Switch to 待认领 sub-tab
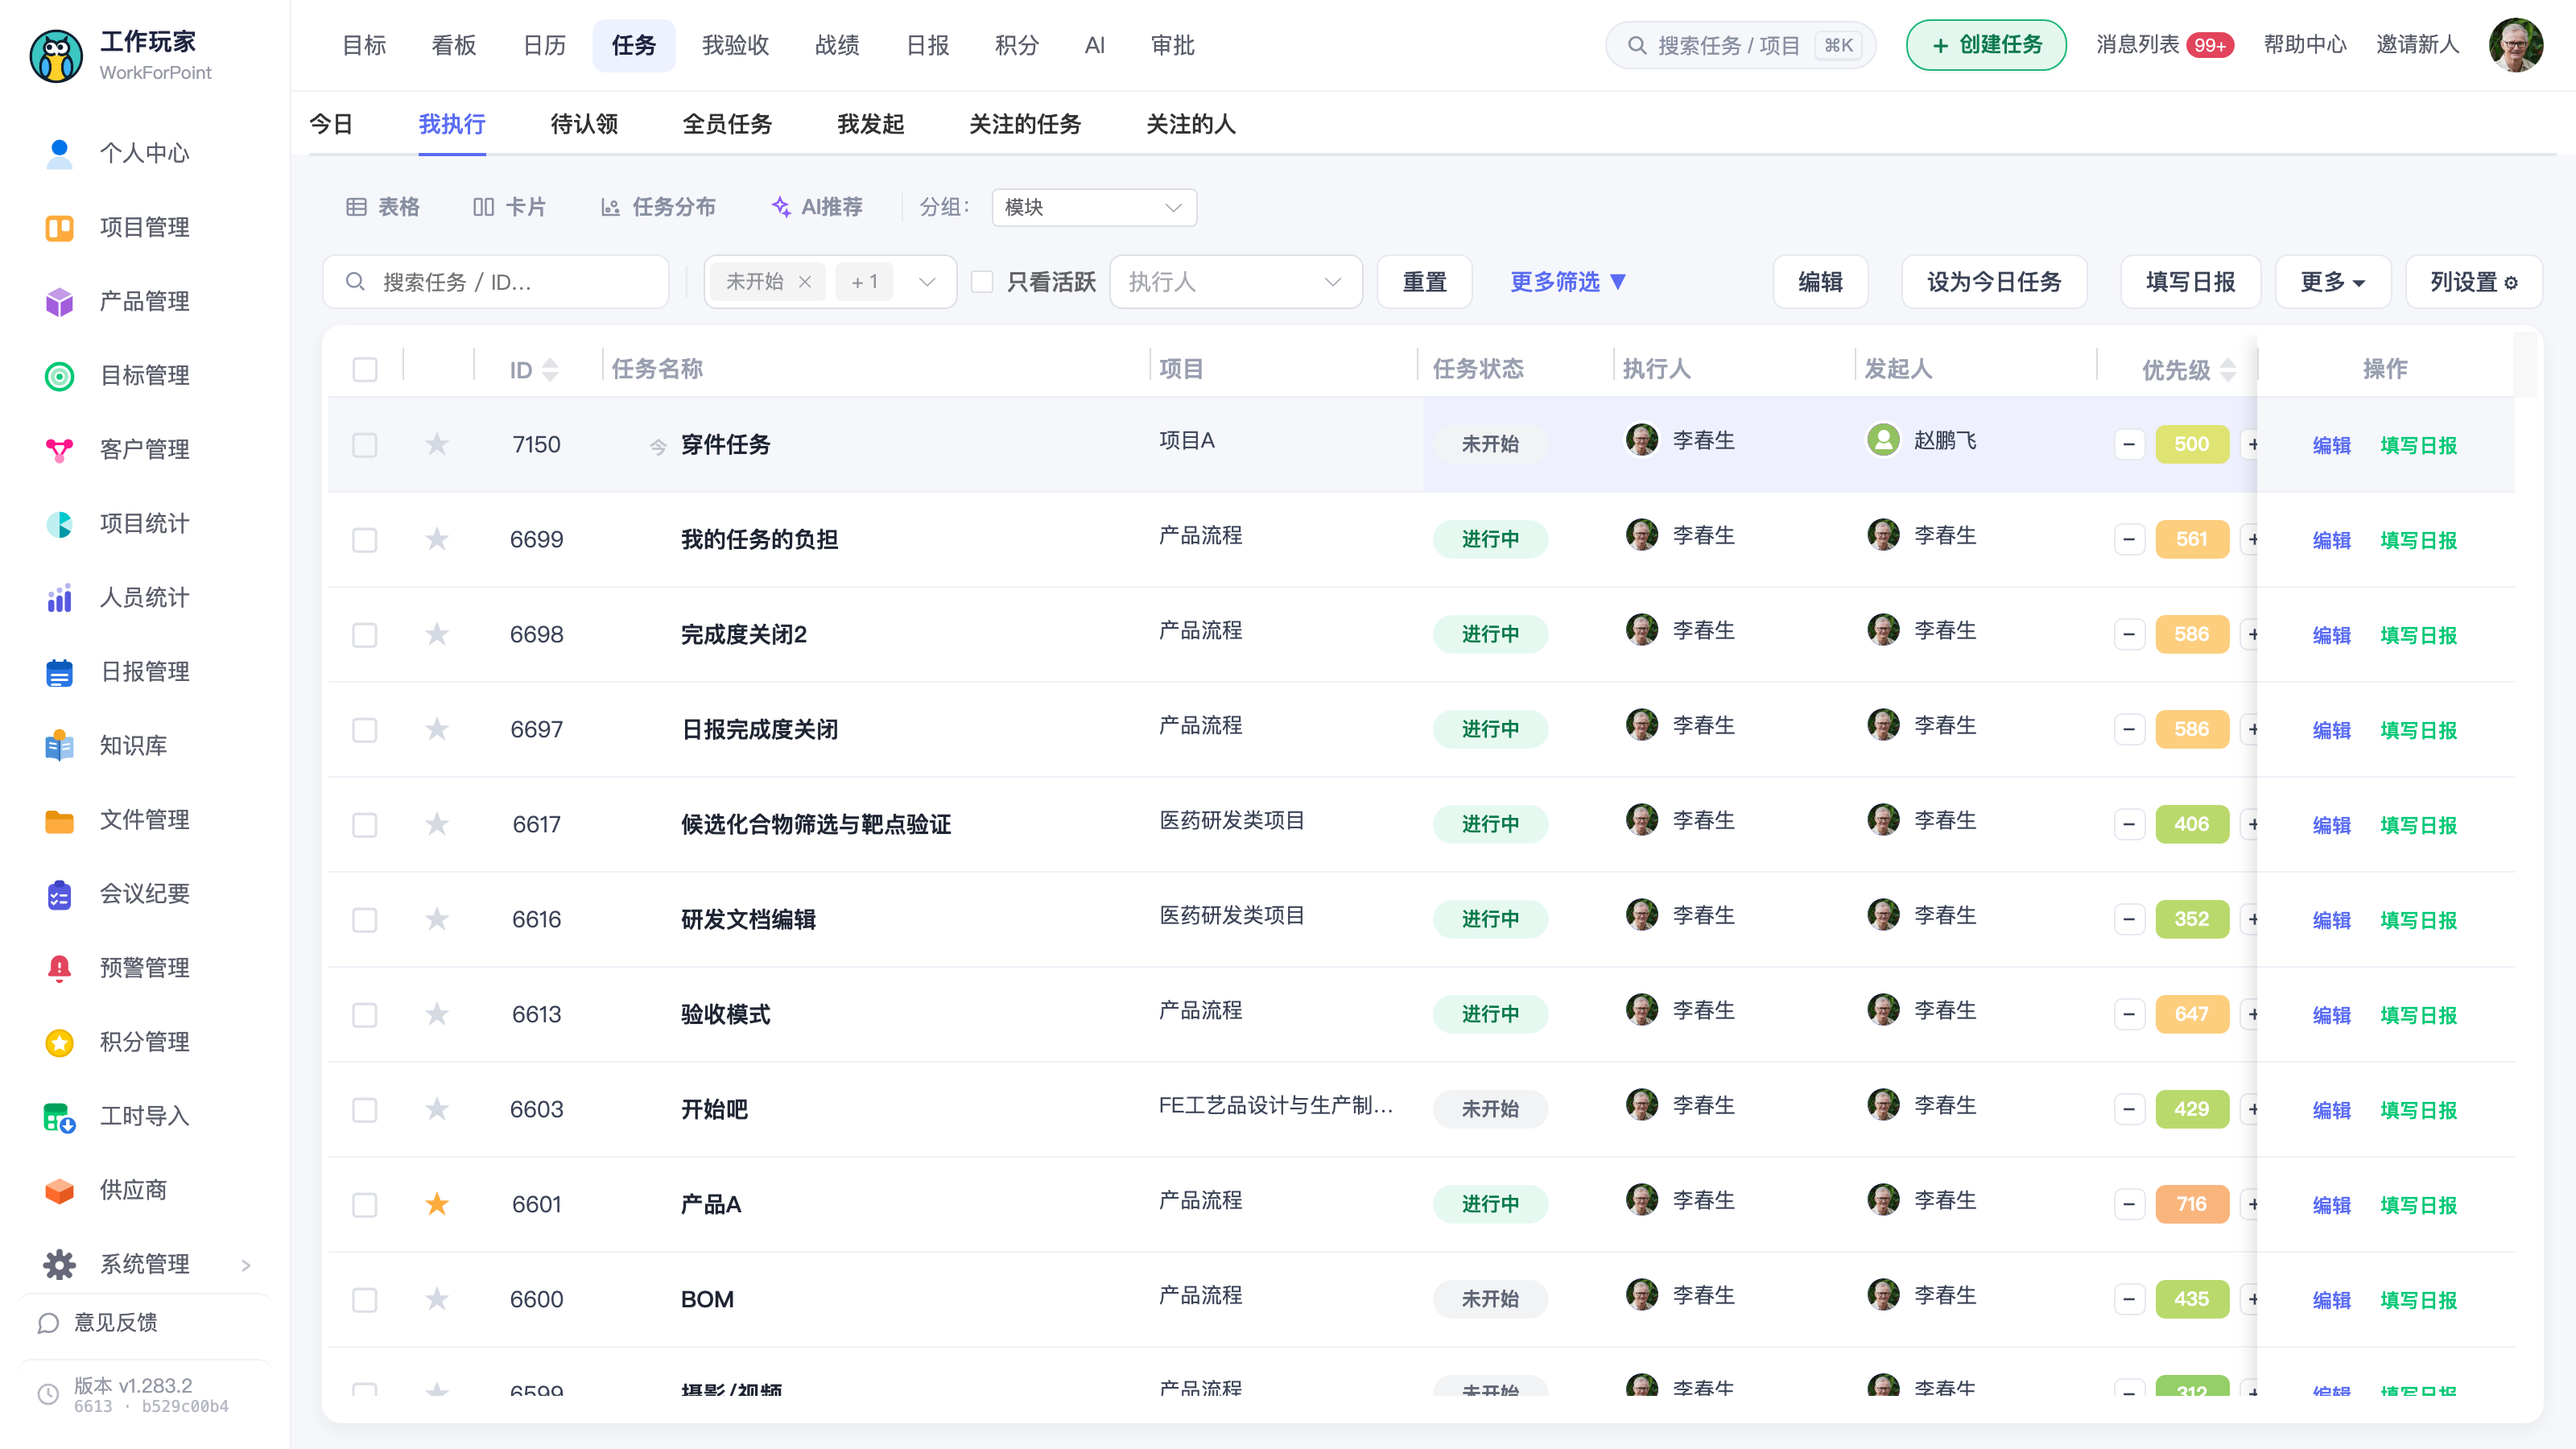2576x1449 pixels. tap(584, 124)
